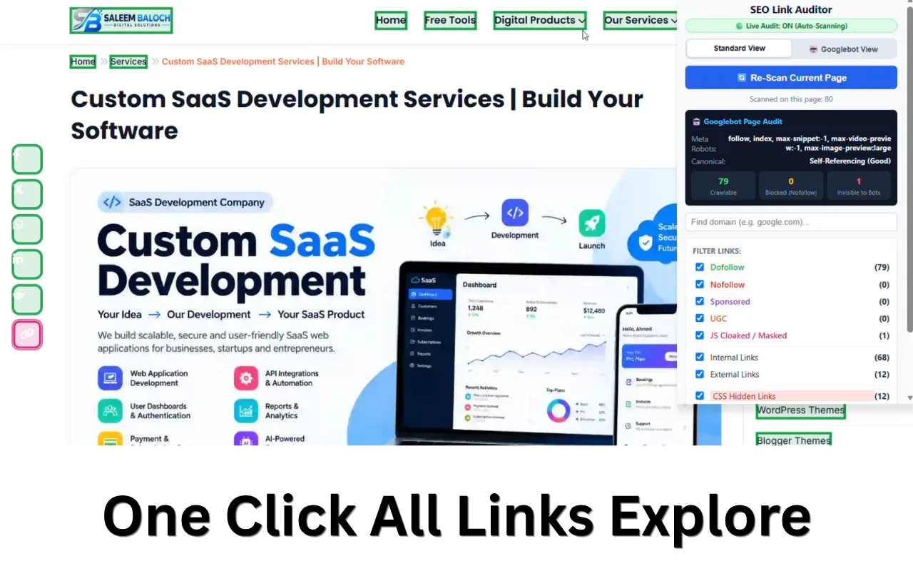Image resolution: width=913 pixels, height=571 pixels.
Task: Click the 1 Invisible to Bots stat
Action: (x=859, y=186)
